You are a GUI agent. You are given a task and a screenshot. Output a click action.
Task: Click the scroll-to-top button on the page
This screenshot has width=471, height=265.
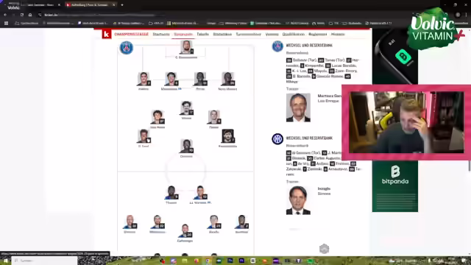coord(324,249)
